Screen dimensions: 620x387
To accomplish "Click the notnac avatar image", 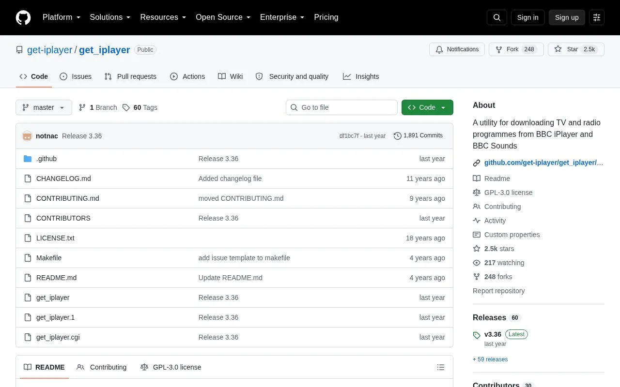I will pos(27,136).
